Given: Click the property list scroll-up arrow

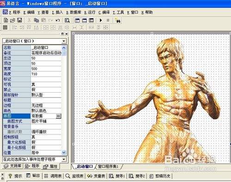Looking at the screenshot, I should (64, 48).
